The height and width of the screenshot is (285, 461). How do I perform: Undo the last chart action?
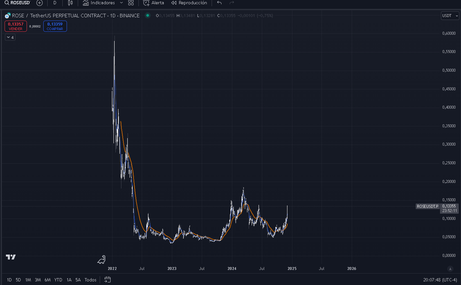click(219, 3)
